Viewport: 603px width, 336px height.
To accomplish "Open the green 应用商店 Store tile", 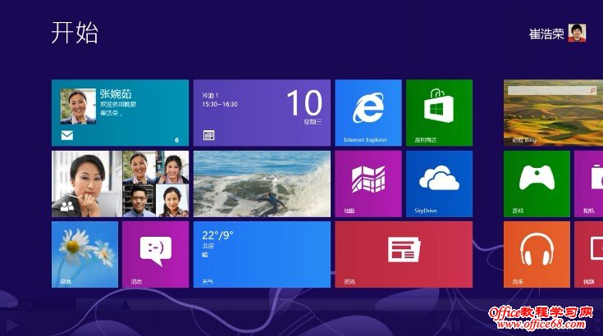I will [439, 113].
